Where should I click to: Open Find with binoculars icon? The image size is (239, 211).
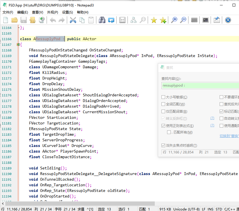[x=102, y=20]
